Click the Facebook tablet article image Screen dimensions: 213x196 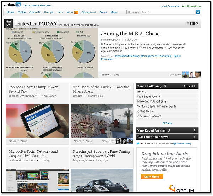click(x=37, y=121)
